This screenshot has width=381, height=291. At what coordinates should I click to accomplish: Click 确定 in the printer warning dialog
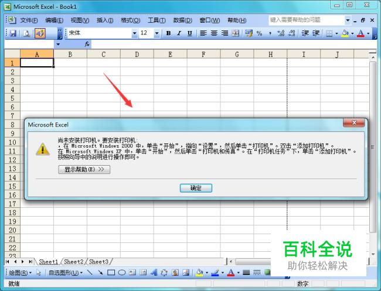tap(196, 188)
